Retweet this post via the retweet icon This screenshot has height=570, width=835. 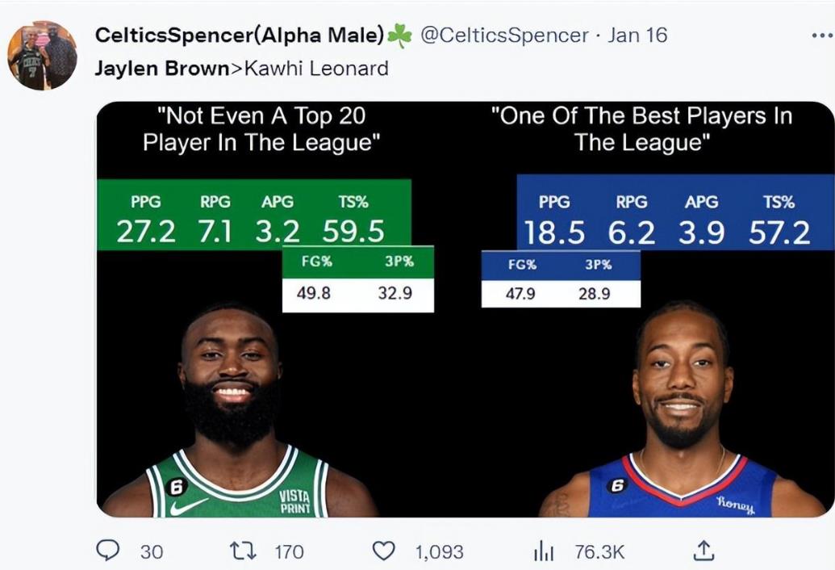(x=243, y=551)
